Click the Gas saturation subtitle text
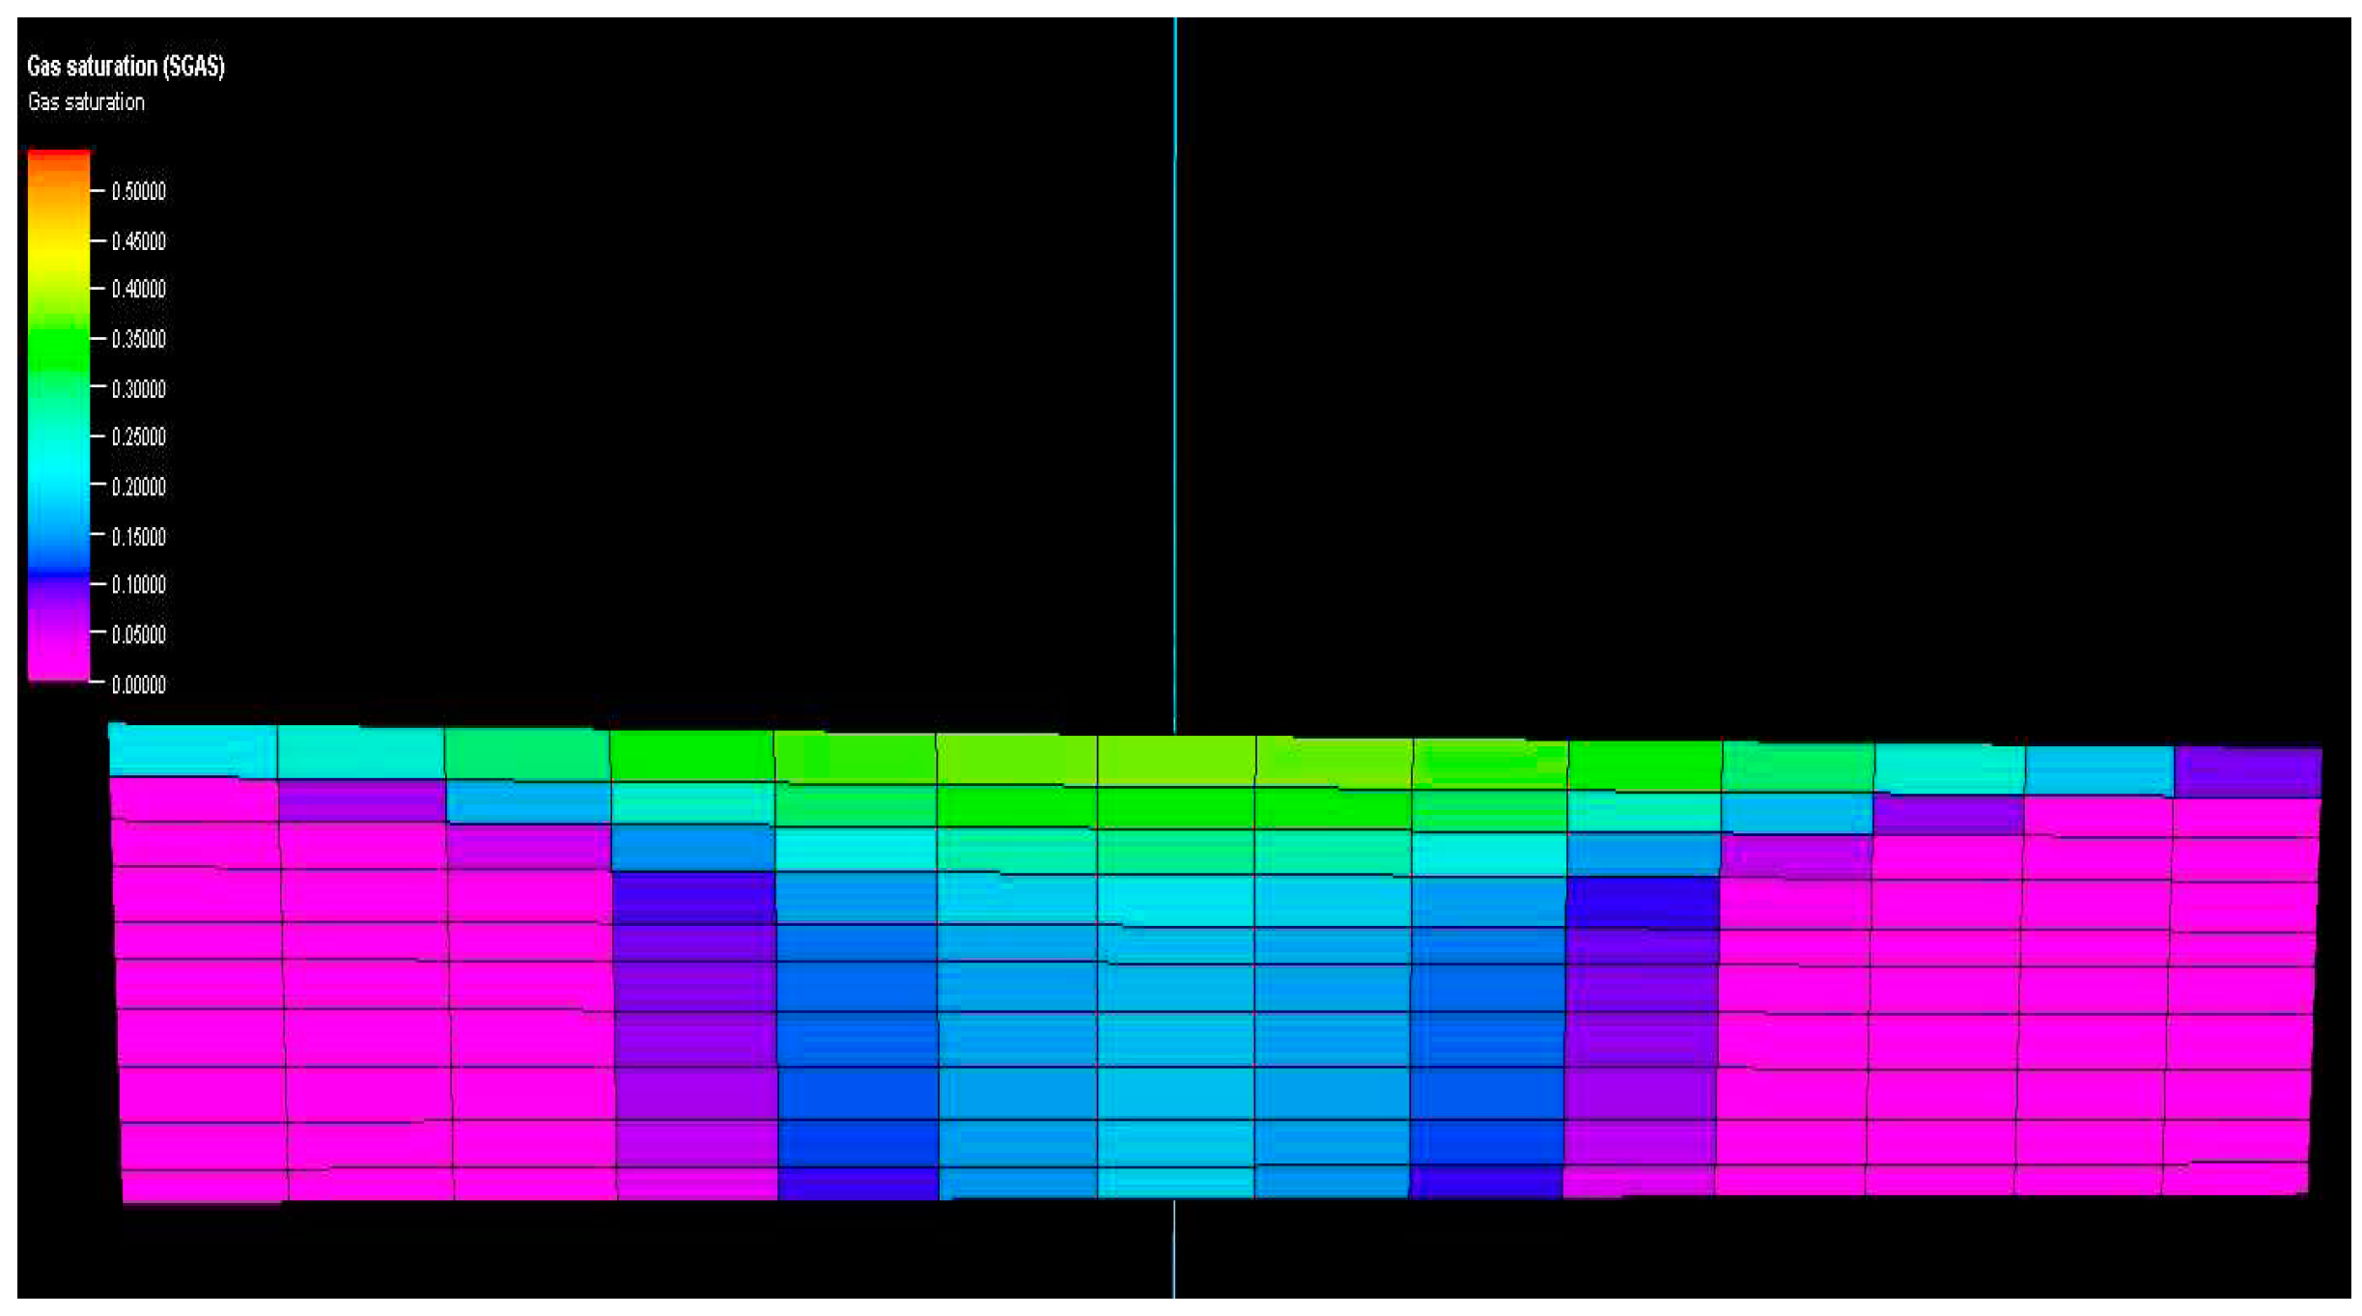This screenshot has width=2362, height=1316. coord(85,101)
